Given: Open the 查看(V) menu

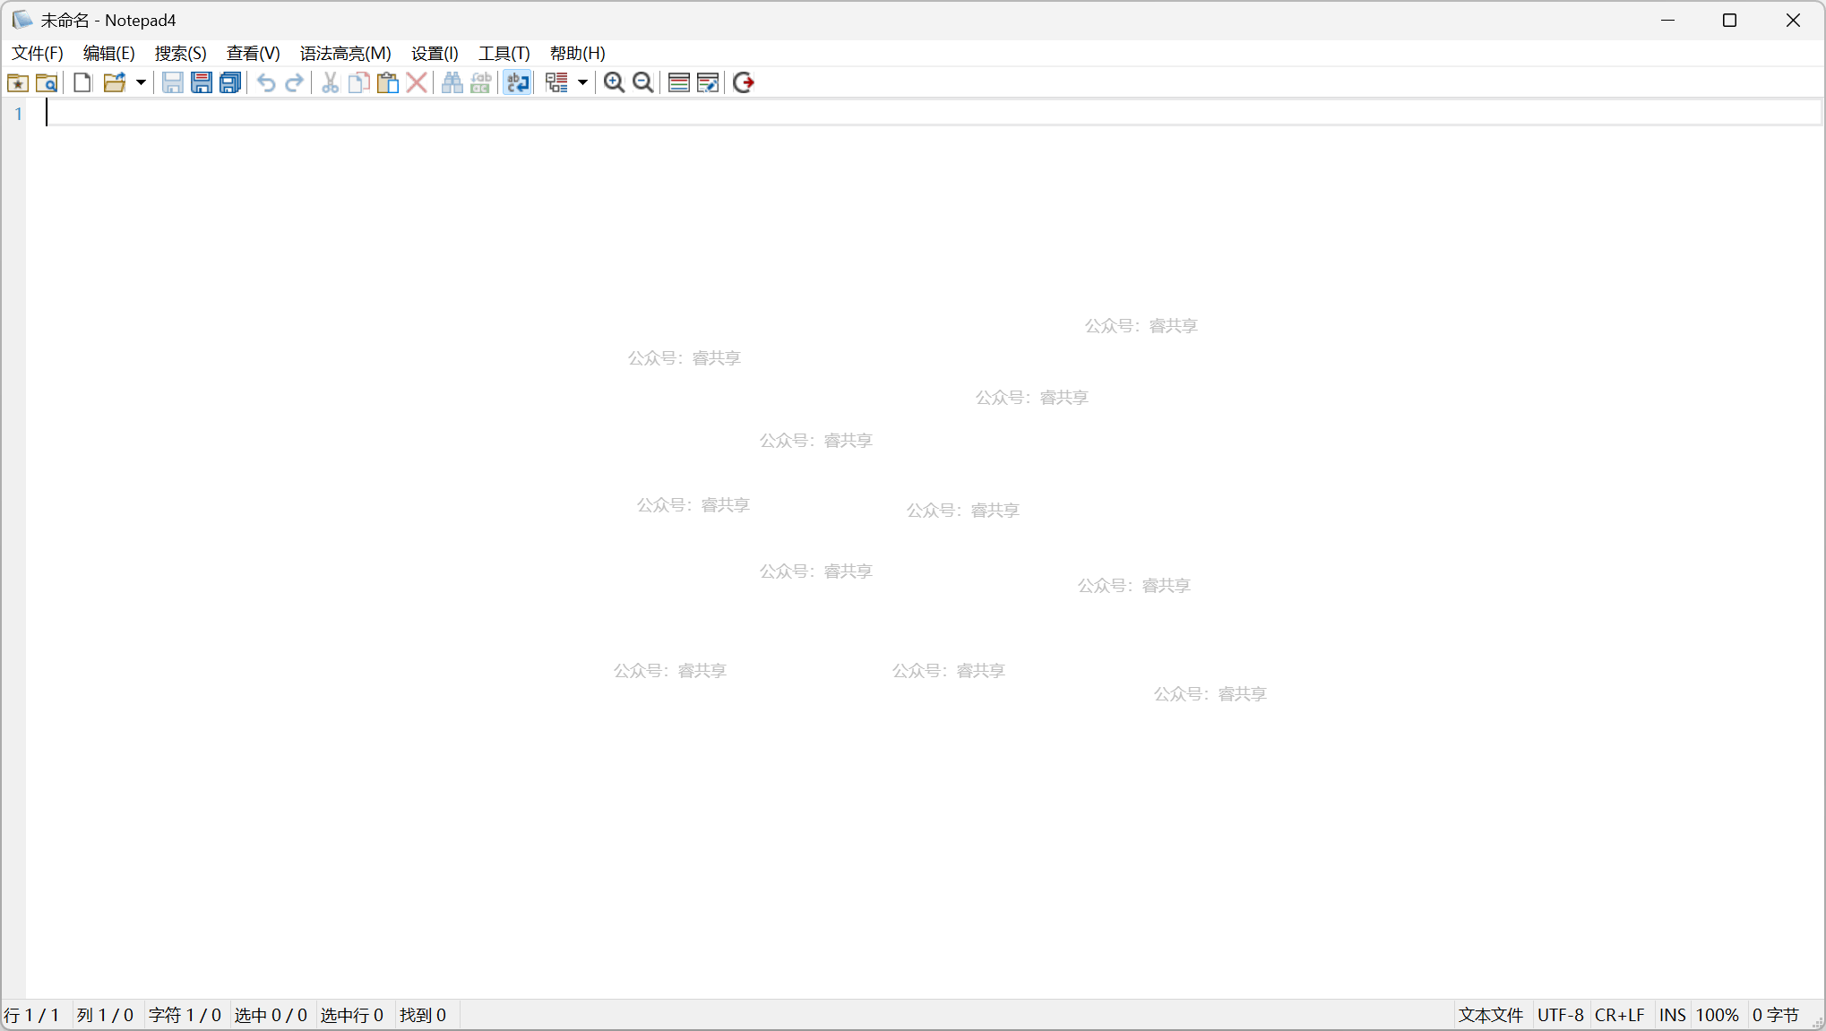Looking at the screenshot, I should 254,54.
